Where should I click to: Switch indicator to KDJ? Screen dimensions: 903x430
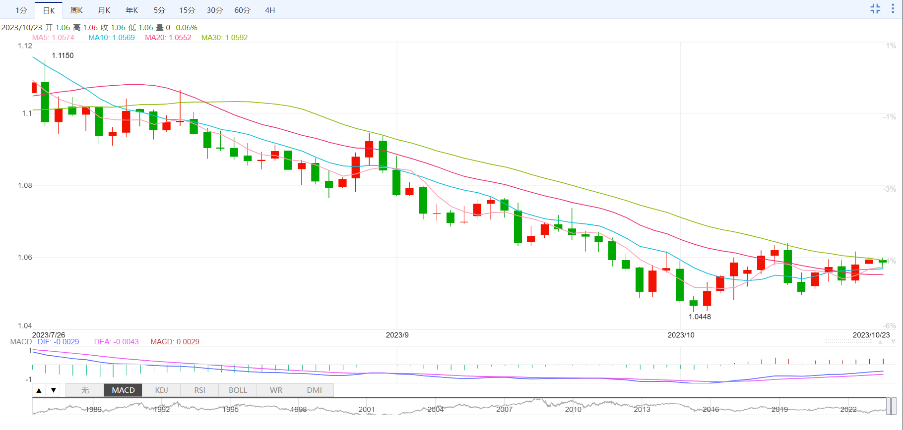point(161,390)
